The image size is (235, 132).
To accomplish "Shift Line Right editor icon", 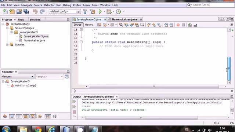I will [171, 25].
